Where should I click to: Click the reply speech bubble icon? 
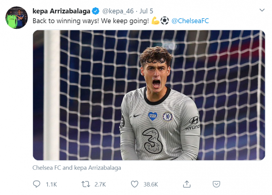click(x=36, y=184)
